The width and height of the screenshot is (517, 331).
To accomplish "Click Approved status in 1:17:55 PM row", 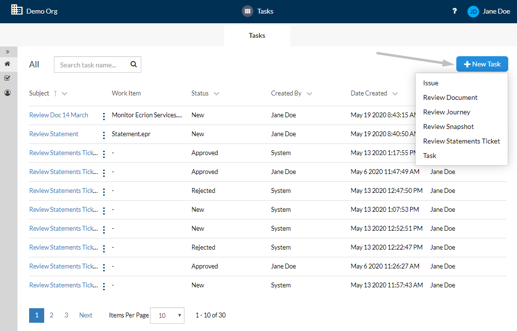I will [205, 153].
